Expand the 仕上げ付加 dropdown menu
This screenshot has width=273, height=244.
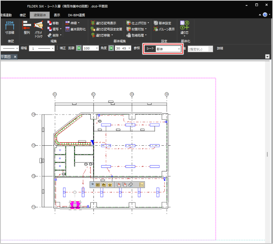coord(137,23)
